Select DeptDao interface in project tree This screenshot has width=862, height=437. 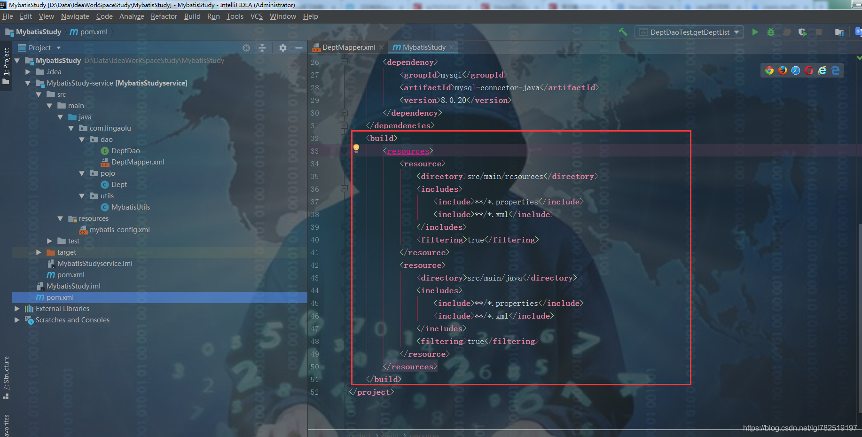tap(125, 151)
